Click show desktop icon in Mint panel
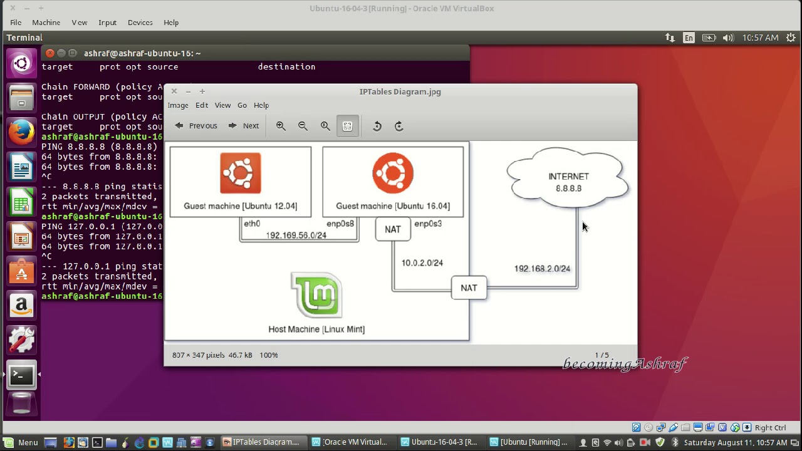Screen dimensions: 802x451 (x=51, y=443)
